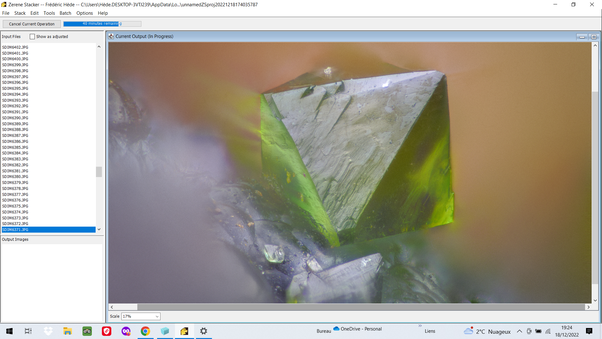Open the Task View taskbar icon
Screen dimensions: 602x339
tap(28, 331)
